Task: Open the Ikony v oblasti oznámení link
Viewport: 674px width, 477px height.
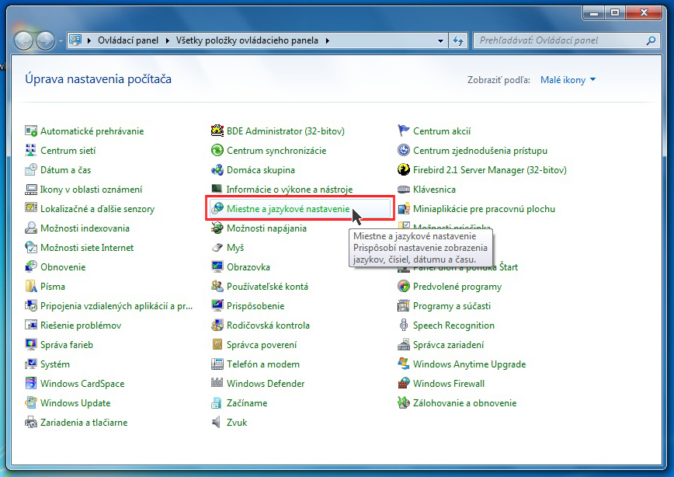Action: [x=91, y=190]
